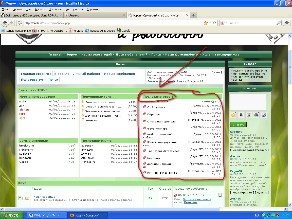Click the refresh chat icon in mini-chat
The image size is (292, 219).
tap(264, 115)
